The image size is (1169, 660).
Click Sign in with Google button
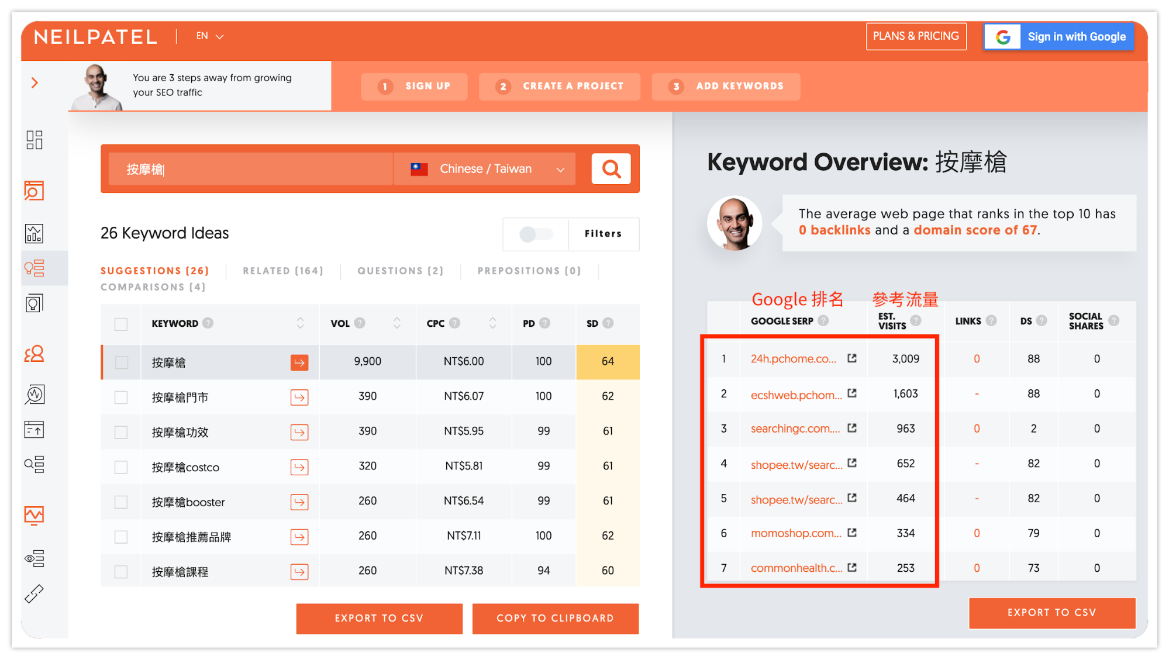[x=1059, y=37]
